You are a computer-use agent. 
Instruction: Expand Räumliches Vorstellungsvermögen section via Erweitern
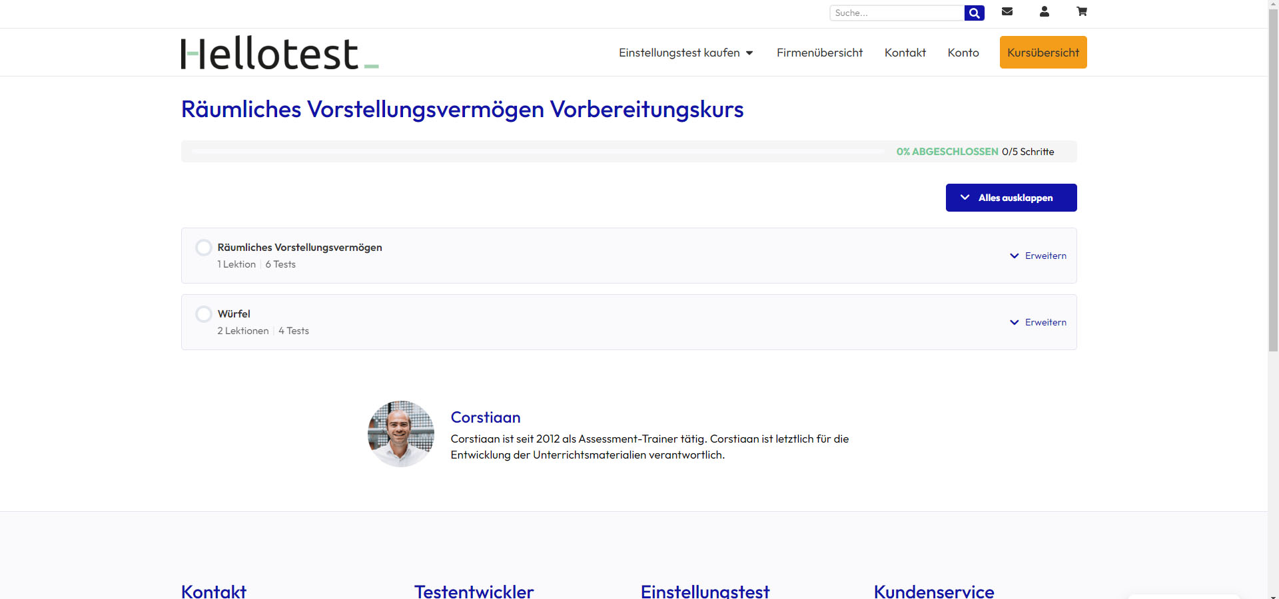(1039, 256)
